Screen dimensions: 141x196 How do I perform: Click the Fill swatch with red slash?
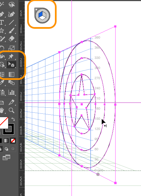[x=4, y=123]
